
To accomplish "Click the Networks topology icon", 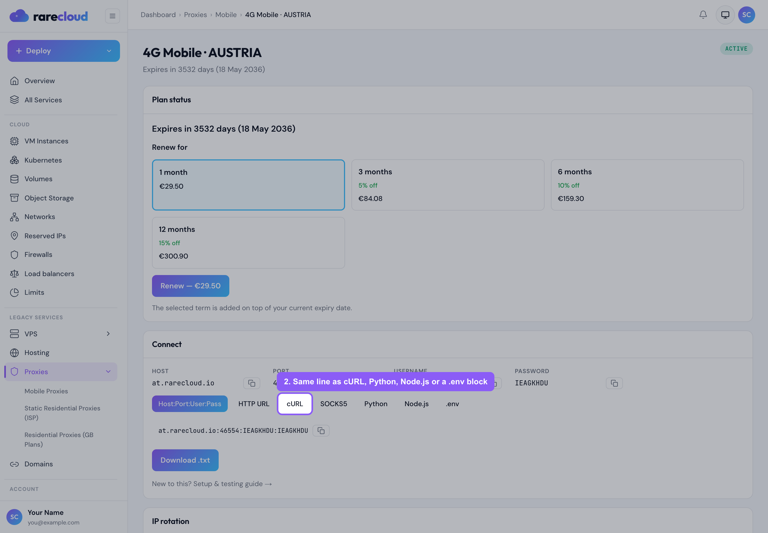I will point(14,217).
